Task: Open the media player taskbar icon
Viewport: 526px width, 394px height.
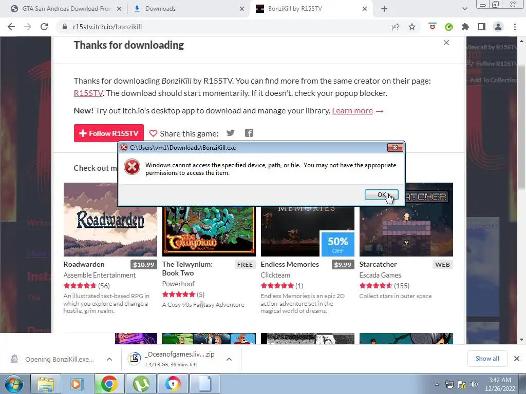Action: (77, 384)
